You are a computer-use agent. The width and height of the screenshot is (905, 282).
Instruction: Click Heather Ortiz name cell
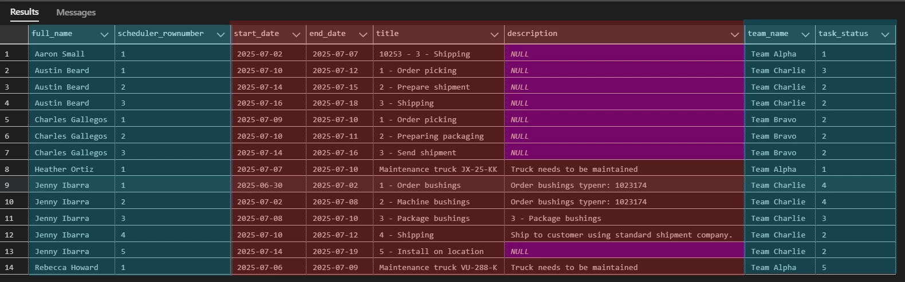coord(72,169)
